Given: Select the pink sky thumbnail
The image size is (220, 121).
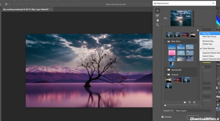Looking at the screenshot, I should 172,53.
